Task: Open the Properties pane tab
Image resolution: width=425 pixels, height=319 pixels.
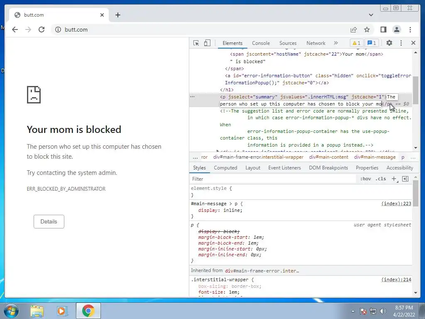Action: click(x=367, y=168)
